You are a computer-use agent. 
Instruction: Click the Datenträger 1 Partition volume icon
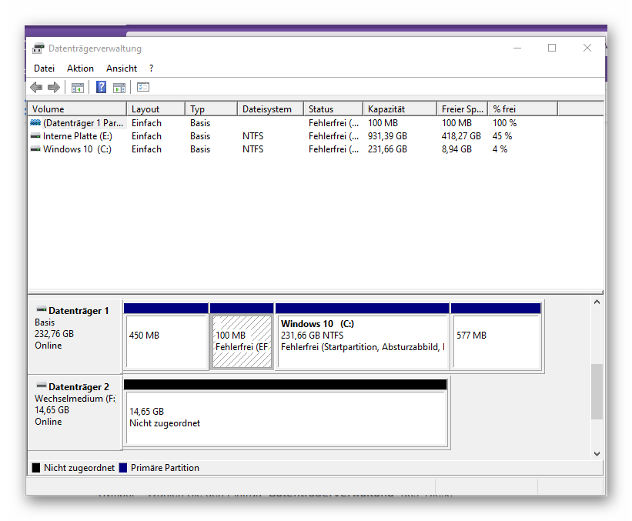pos(35,123)
